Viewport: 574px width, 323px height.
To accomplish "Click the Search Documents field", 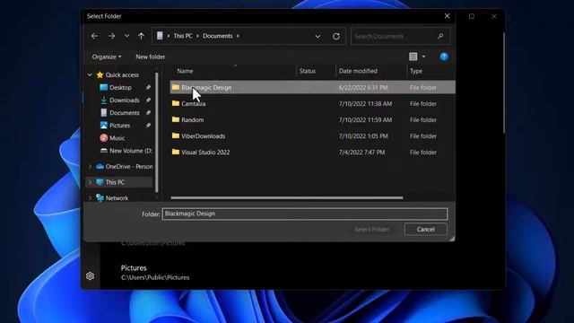I will coord(400,36).
